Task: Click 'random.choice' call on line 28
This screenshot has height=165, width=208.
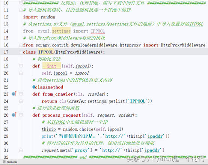Action: click(x=78, y=129)
